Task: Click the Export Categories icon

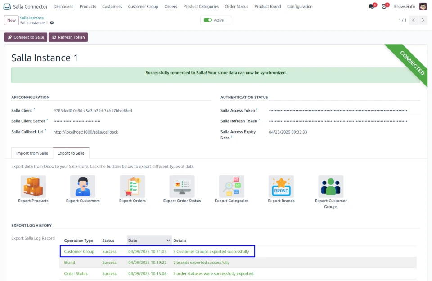Action: point(231,186)
